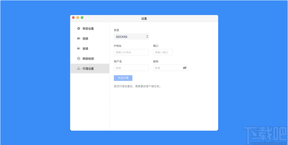Select the 代理设置 tab
Screen dimensions: 288x145
click(90, 68)
